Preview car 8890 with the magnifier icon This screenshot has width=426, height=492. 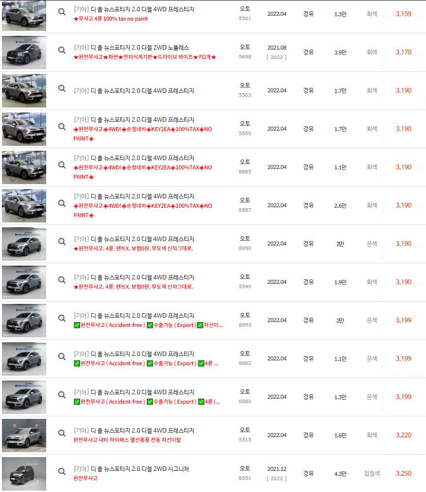pos(62,242)
